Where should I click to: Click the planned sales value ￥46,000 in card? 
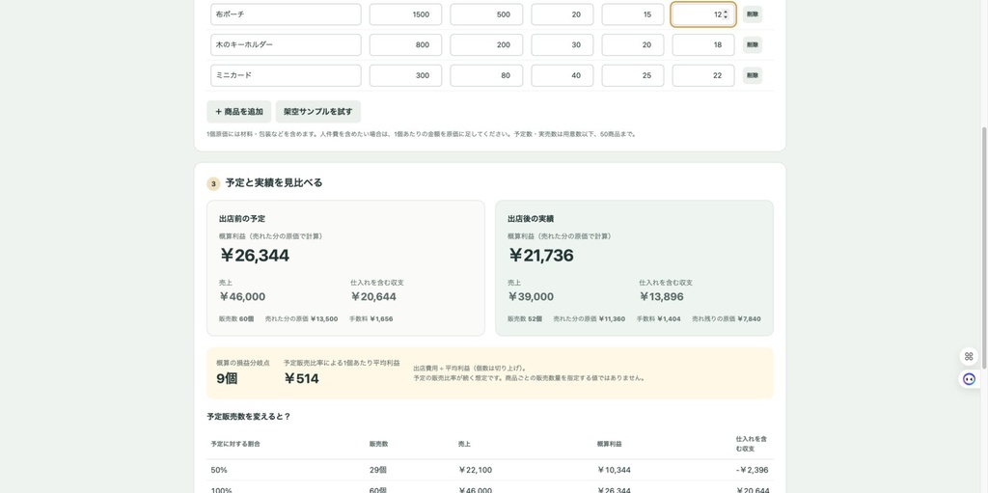[x=242, y=297]
